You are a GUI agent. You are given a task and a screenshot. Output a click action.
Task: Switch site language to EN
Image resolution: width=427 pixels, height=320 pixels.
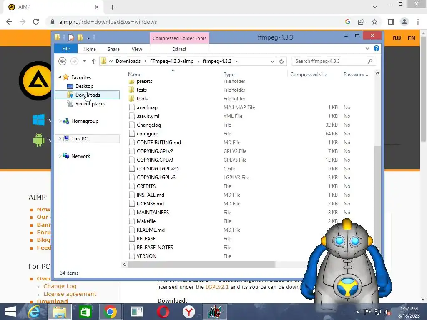412,38
